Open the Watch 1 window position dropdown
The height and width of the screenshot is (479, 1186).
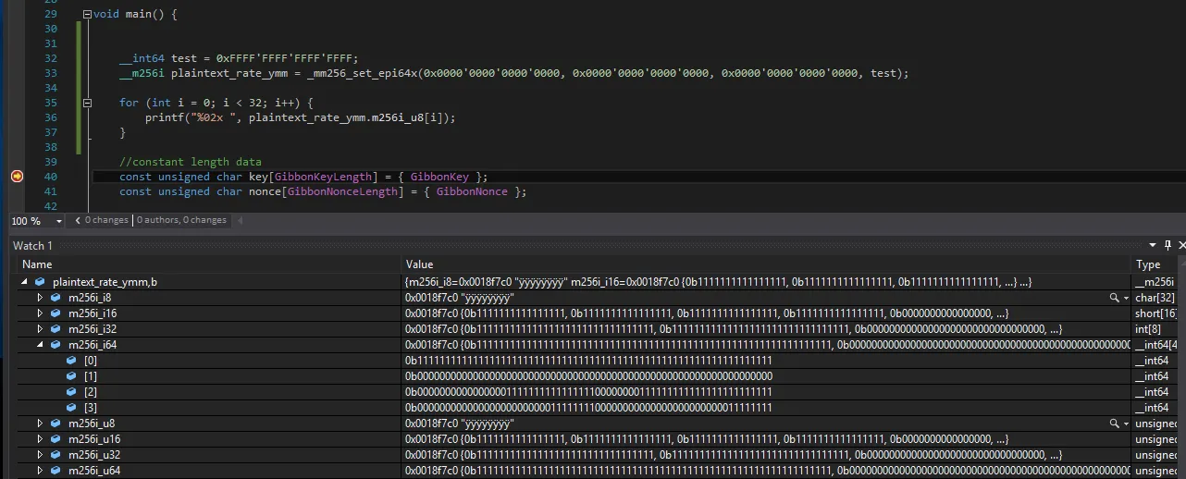point(1153,245)
